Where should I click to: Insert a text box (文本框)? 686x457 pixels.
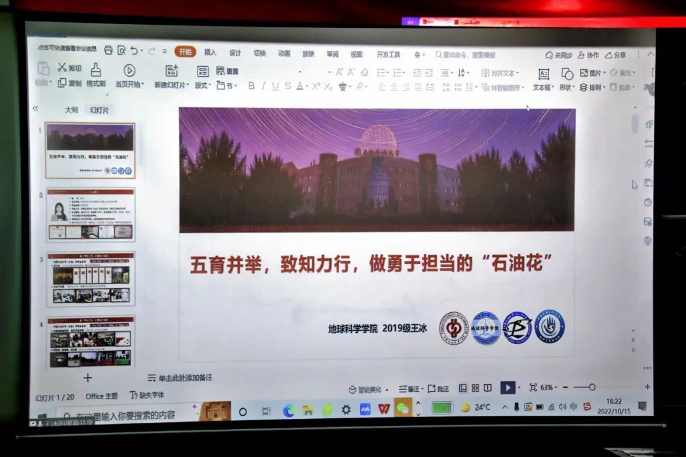543,74
